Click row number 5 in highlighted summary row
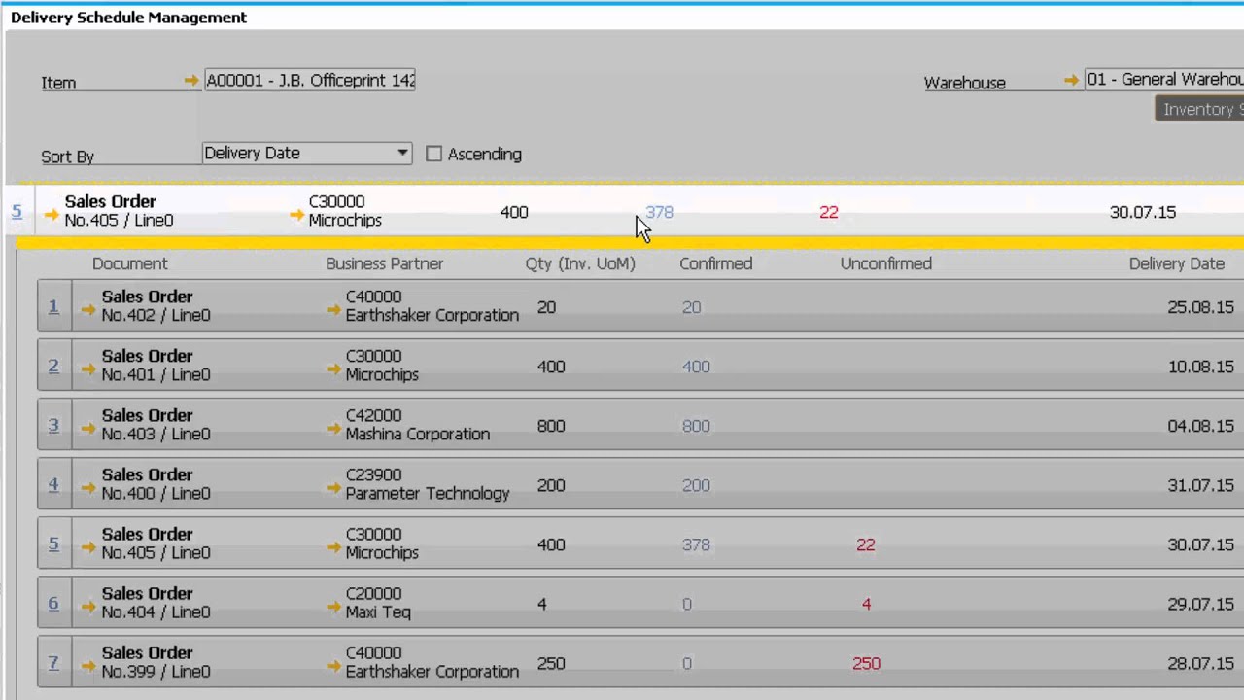Image resolution: width=1244 pixels, height=700 pixels. click(x=17, y=211)
